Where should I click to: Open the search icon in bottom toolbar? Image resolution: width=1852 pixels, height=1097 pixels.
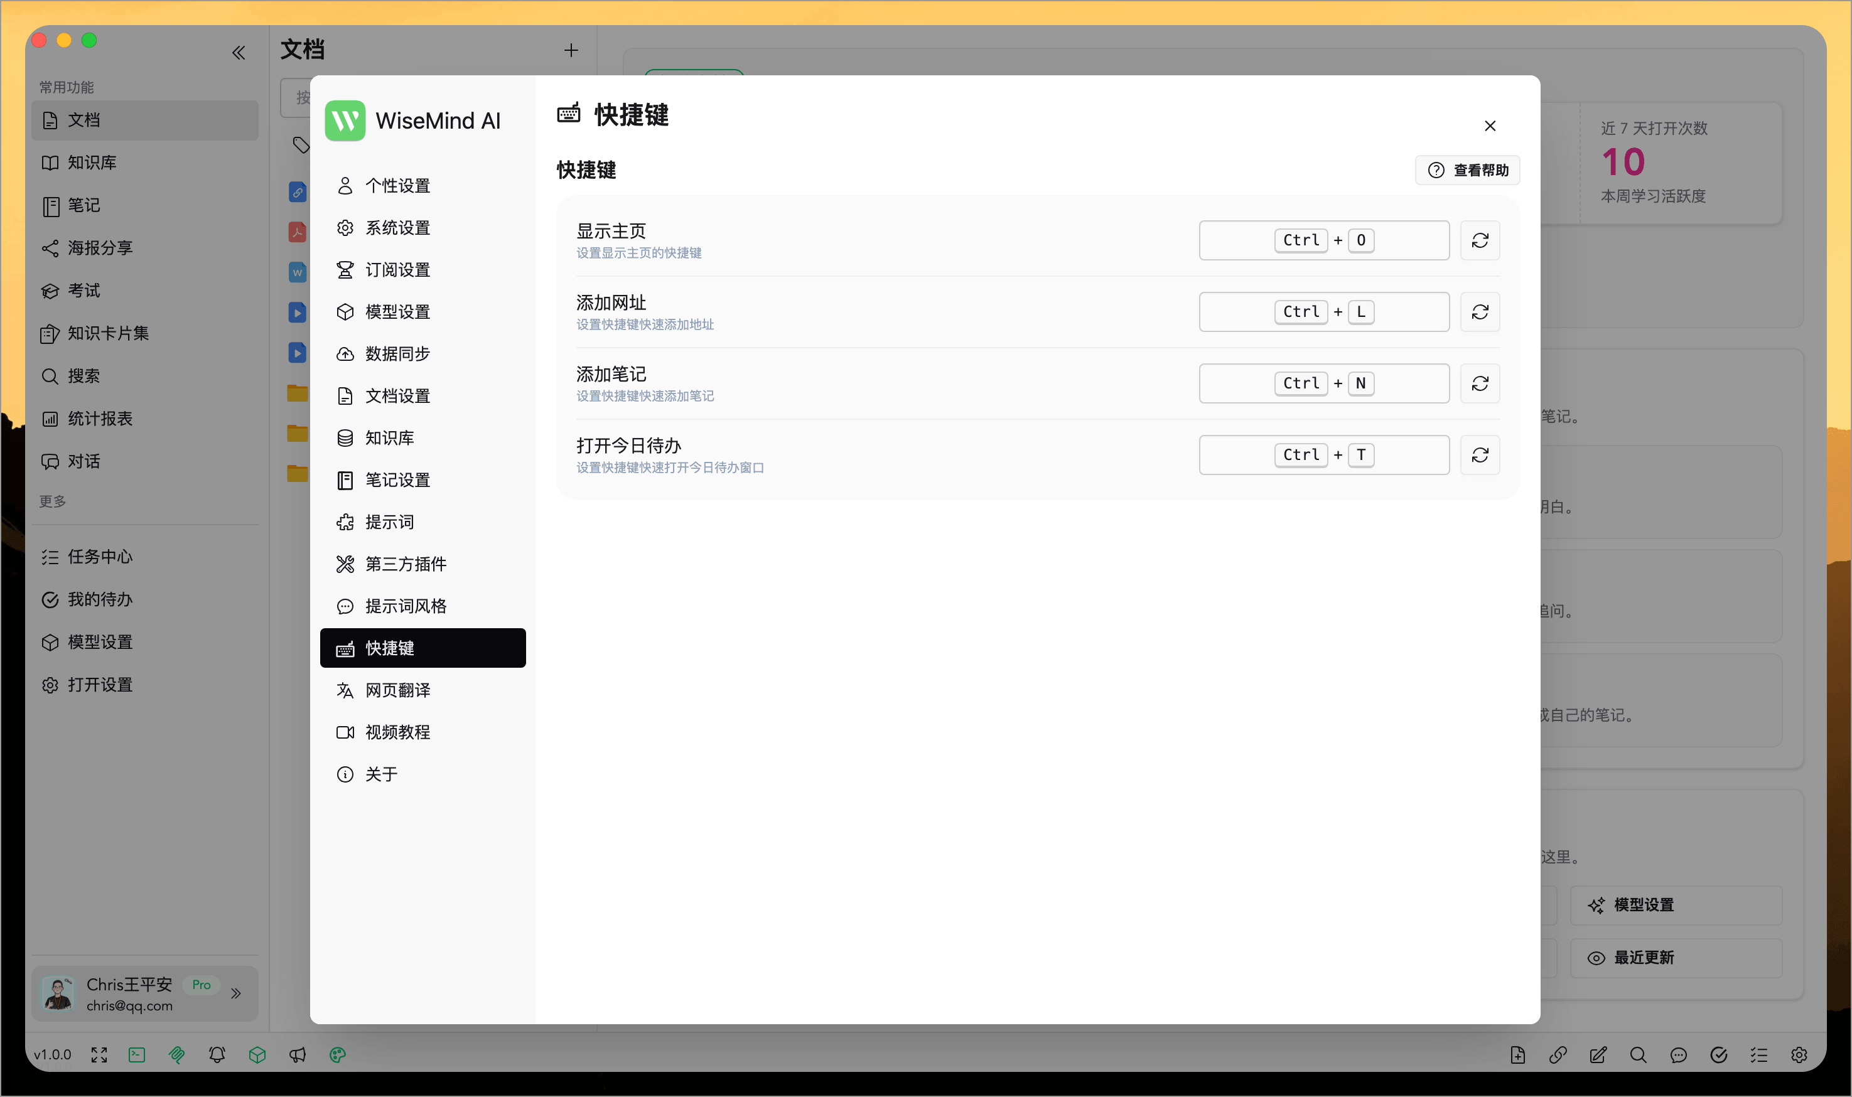1639,1055
